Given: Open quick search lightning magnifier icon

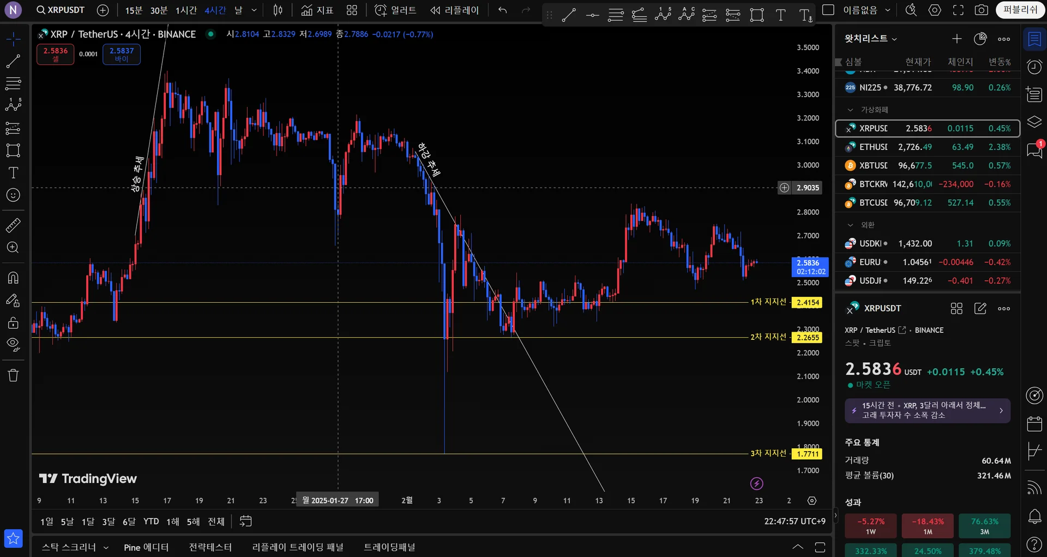Looking at the screenshot, I should coord(911,10).
